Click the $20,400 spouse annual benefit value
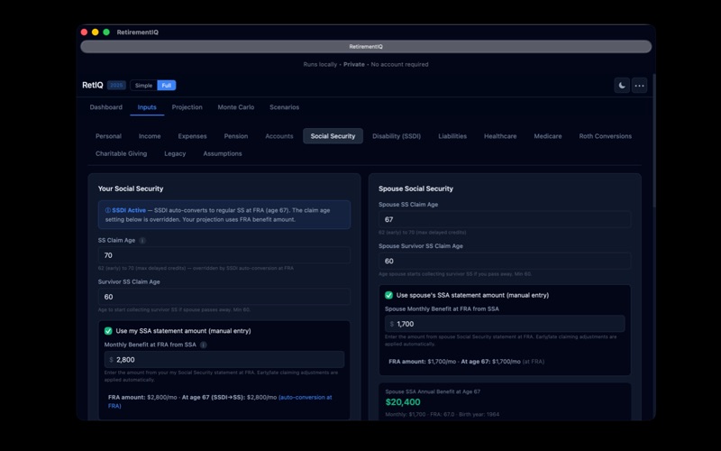This screenshot has width=721, height=451. 403,402
